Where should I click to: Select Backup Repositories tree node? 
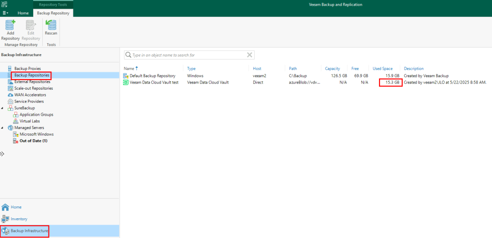coord(31,75)
